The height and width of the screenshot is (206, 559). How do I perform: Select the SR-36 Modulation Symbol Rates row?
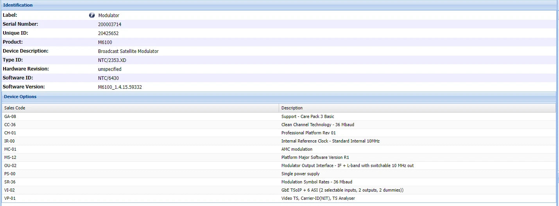pyautogui.click(x=279, y=182)
